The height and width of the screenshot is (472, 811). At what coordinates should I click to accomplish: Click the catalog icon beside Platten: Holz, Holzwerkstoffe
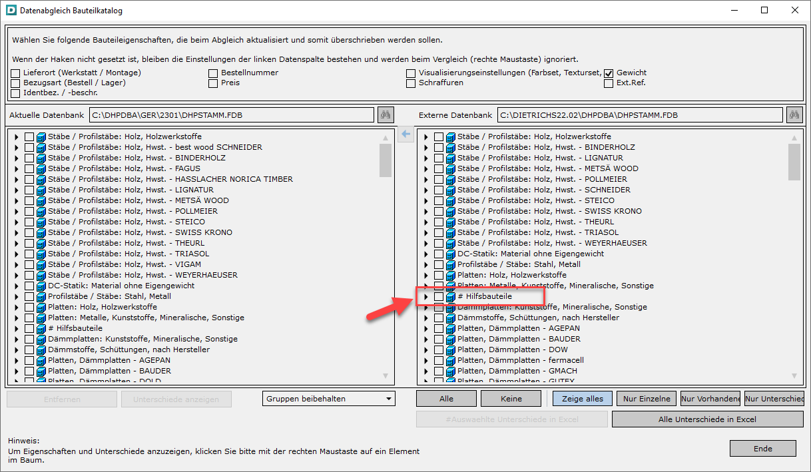tap(40, 307)
